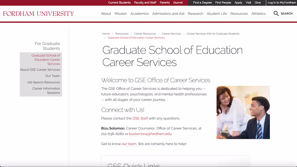297x167 pixels.
Task: Open Admissions and Aid menu
Action: (x=168, y=14)
